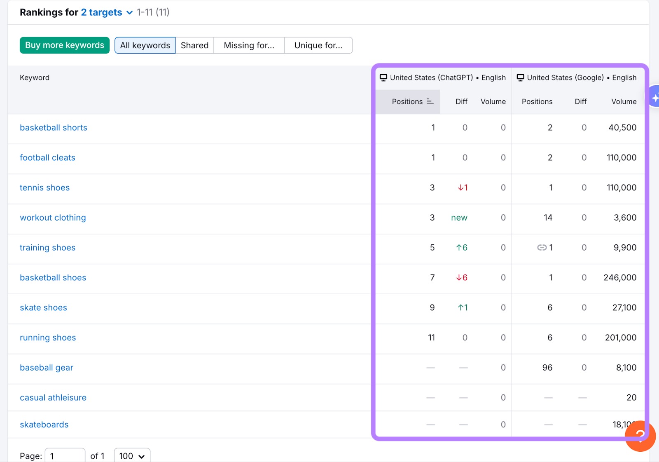This screenshot has height=462, width=659.
Task: Click the link icon in training shoes row
Action: click(x=542, y=248)
